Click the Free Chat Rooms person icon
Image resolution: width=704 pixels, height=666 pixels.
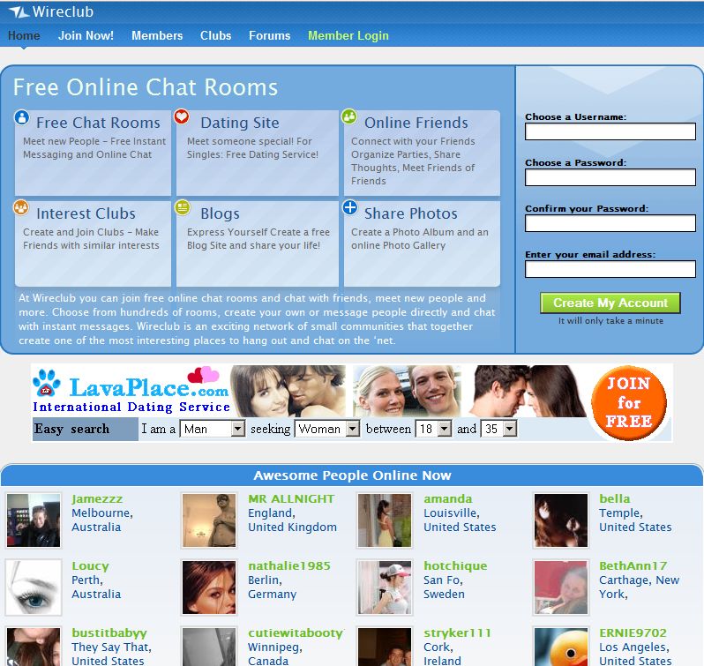tap(21, 117)
